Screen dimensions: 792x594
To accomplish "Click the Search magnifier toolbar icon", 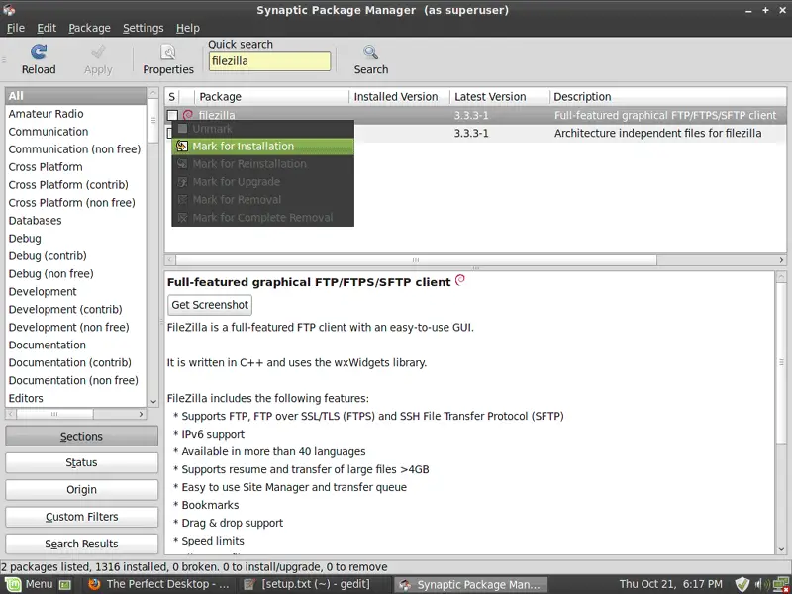I will click(x=371, y=52).
